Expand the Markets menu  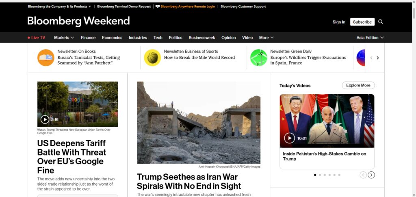pyautogui.click(x=64, y=38)
